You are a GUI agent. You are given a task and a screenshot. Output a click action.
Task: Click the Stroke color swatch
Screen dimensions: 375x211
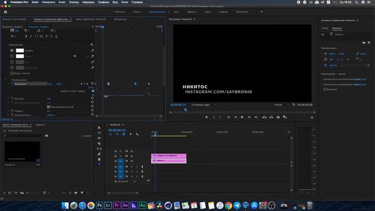click(20, 56)
